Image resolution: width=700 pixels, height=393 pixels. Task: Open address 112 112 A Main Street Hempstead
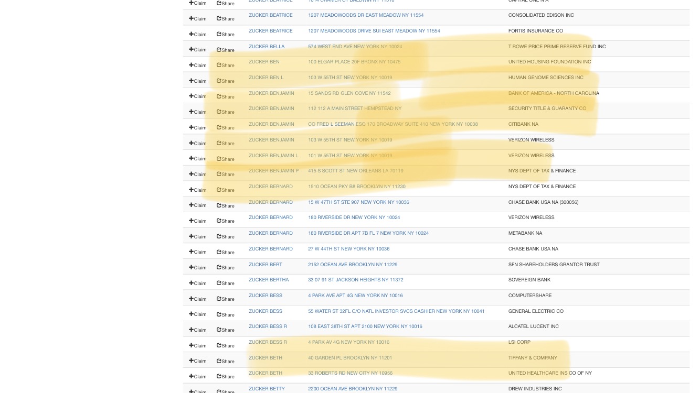(355, 108)
